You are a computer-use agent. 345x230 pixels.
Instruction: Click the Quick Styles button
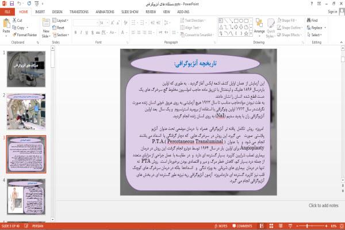tap(271, 28)
